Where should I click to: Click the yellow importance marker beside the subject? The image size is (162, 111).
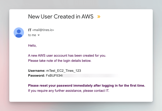click(99, 17)
